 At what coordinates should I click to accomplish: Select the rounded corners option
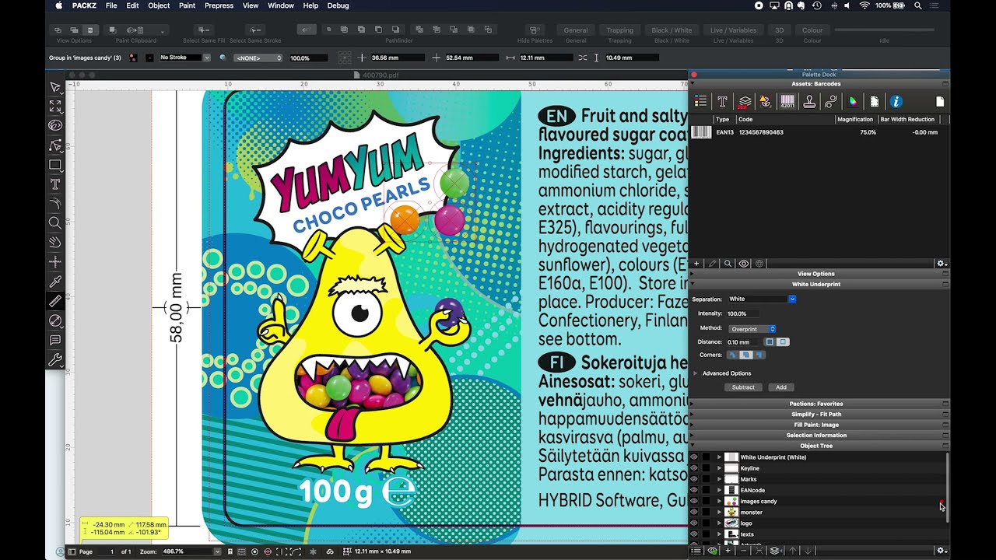click(x=745, y=355)
